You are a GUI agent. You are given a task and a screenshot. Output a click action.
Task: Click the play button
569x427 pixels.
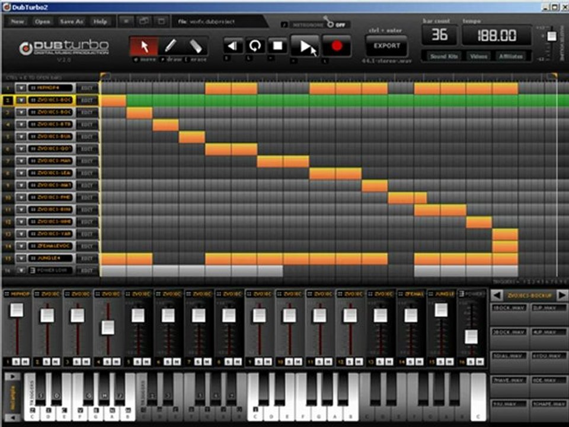[305, 46]
